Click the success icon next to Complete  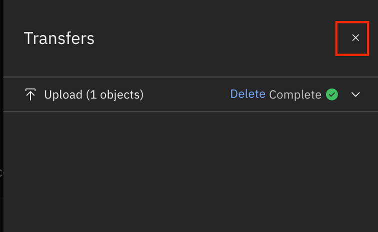click(x=332, y=94)
